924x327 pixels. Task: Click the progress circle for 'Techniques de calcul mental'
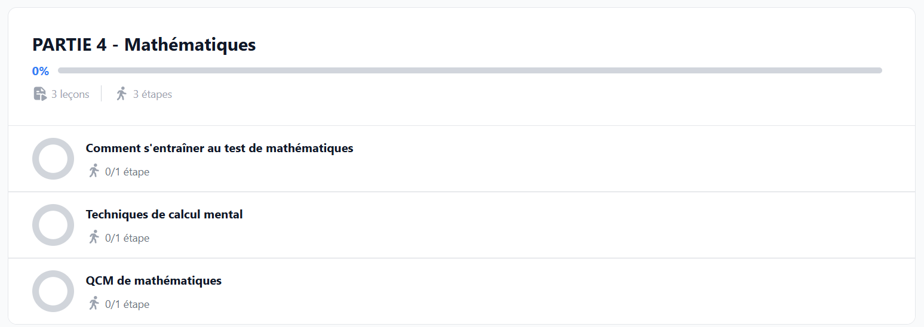pyautogui.click(x=53, y=225)
